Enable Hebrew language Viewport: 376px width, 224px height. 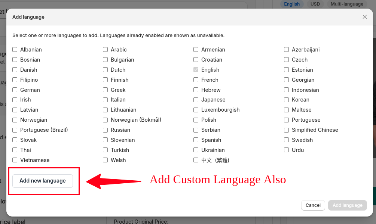(x=196, y=90)
